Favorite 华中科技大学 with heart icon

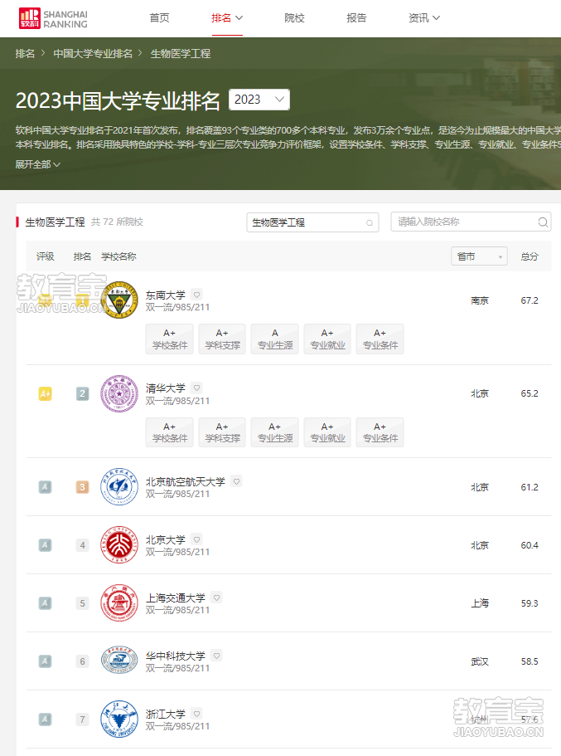coord(217,656)
